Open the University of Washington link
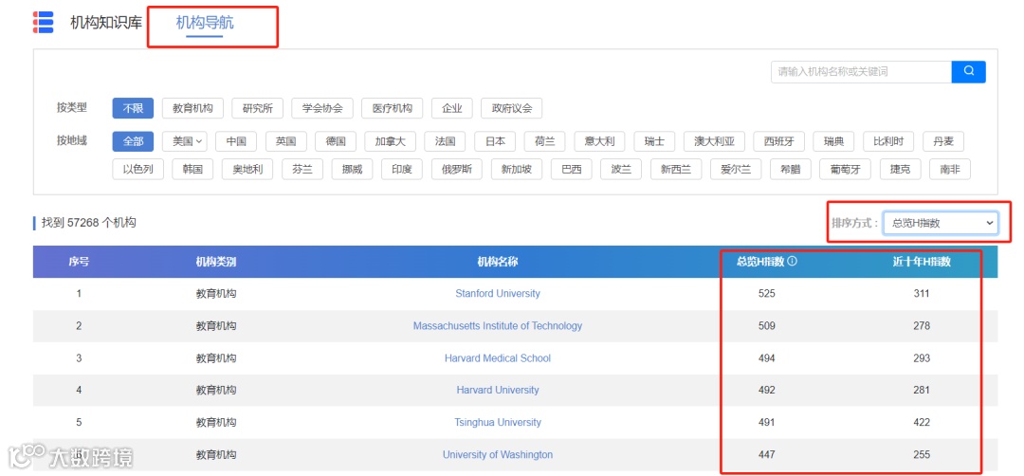1024x476 pixels. (x=498, y=454)
